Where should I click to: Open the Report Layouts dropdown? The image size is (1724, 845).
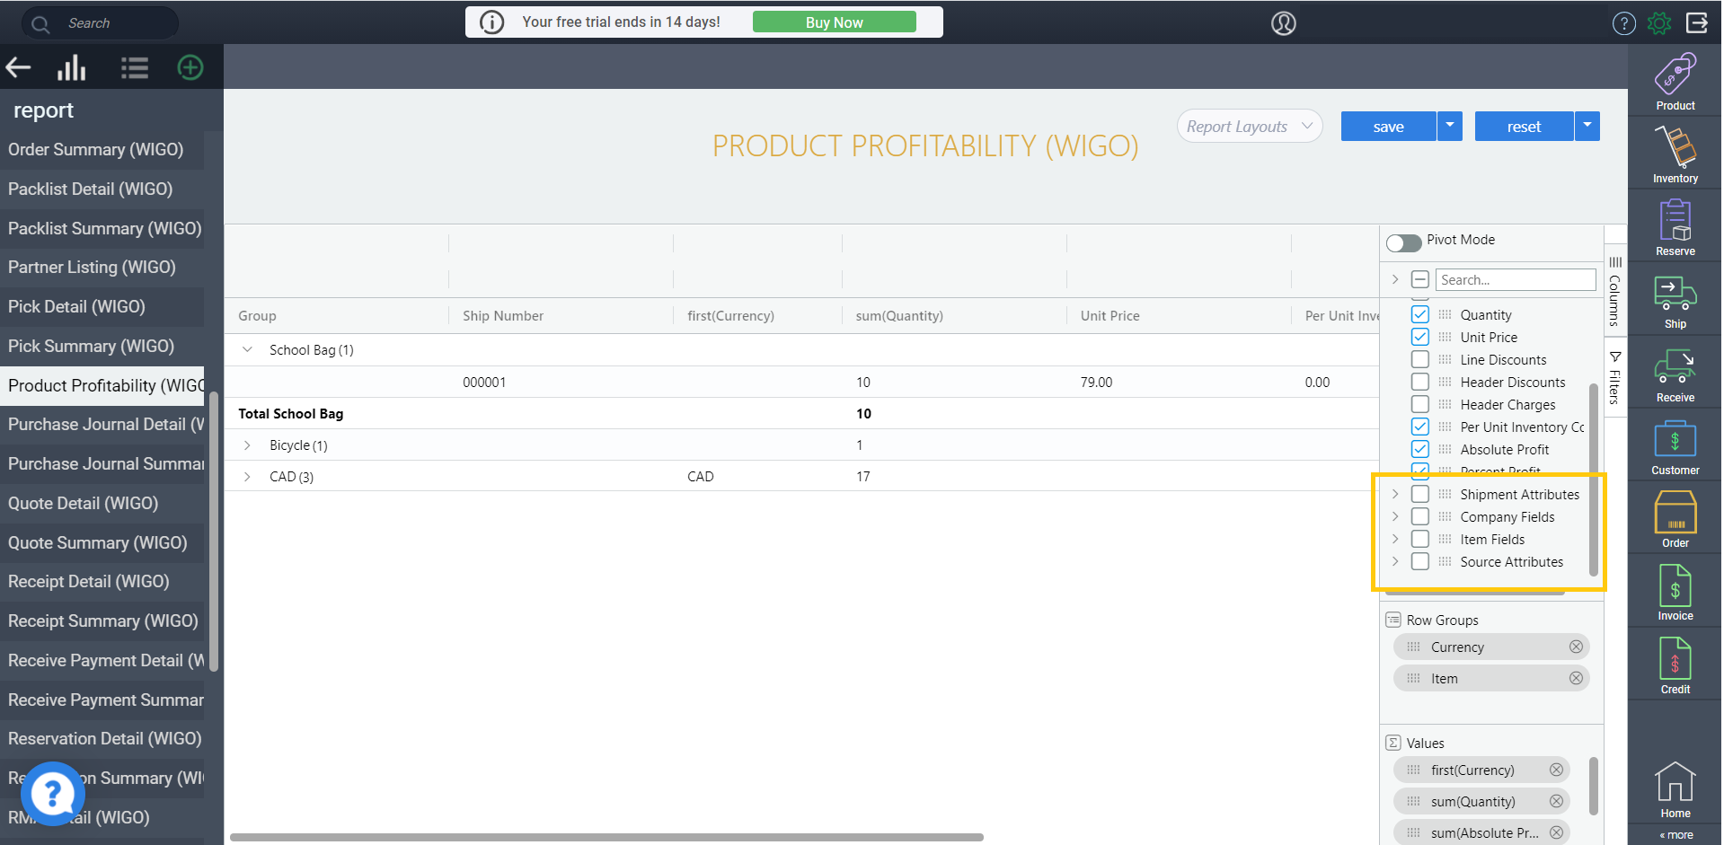[x=1250, y=127]
